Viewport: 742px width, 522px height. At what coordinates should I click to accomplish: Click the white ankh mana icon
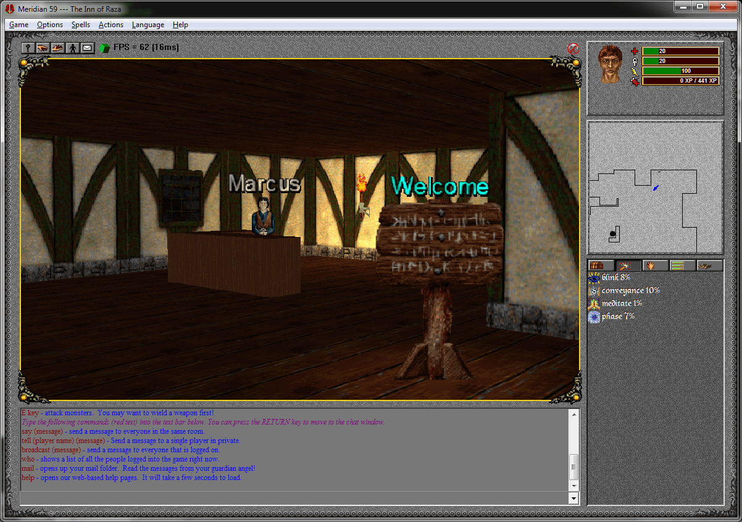coord(635,61)
